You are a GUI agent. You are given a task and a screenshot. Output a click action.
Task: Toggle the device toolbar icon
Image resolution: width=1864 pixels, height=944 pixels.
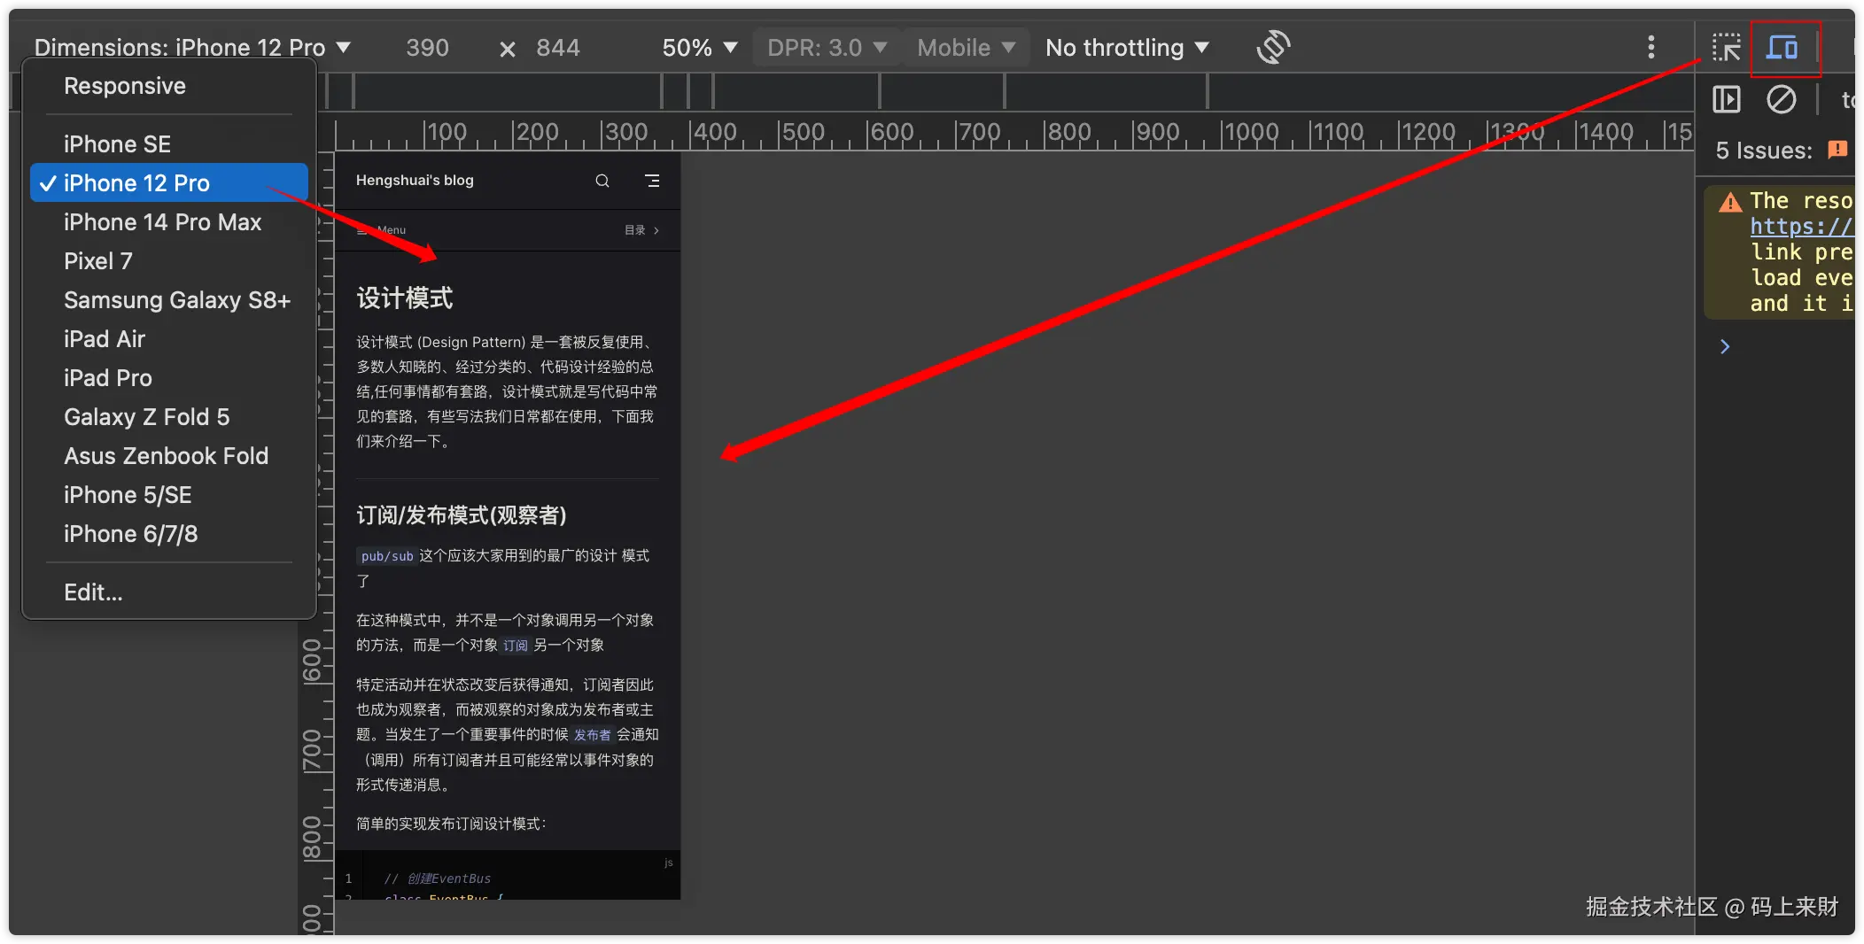(x=1782, y=47)
